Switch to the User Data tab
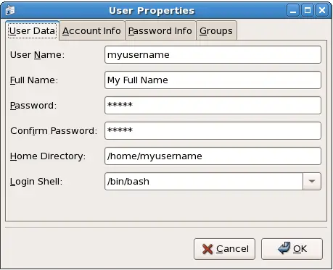This screenshot has width=333, height=270. coord(32,30)
